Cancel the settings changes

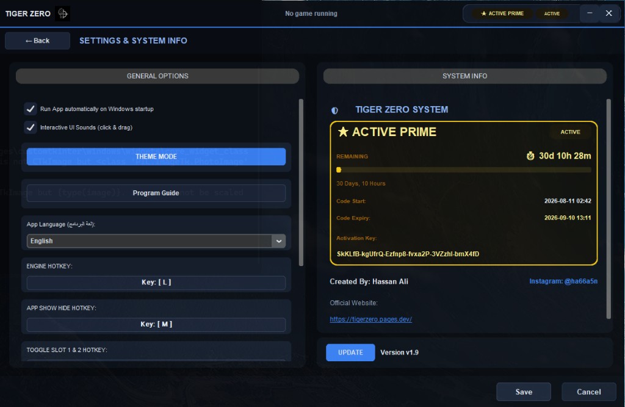tap(589, 392)
